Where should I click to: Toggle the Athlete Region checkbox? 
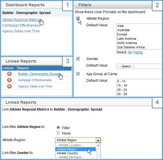click(x=78, y=19)
